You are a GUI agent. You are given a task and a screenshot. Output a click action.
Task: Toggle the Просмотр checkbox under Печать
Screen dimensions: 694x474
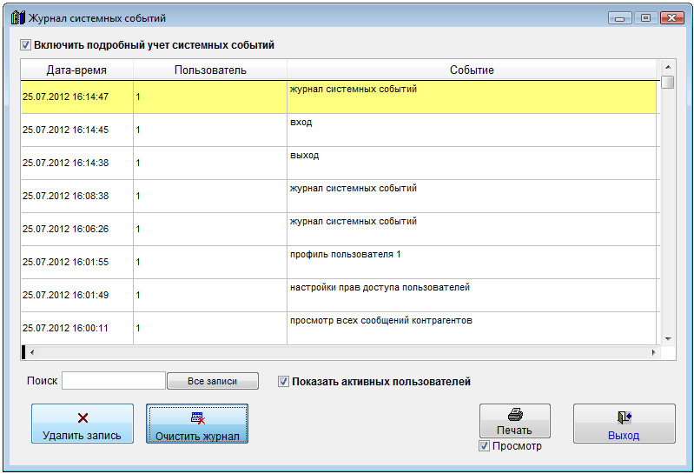[x=485, y=446]
